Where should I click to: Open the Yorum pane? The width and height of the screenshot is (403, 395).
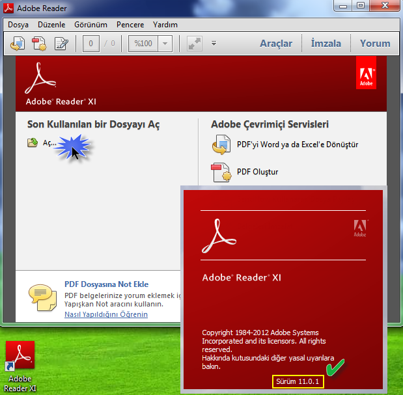click(375, 44)
